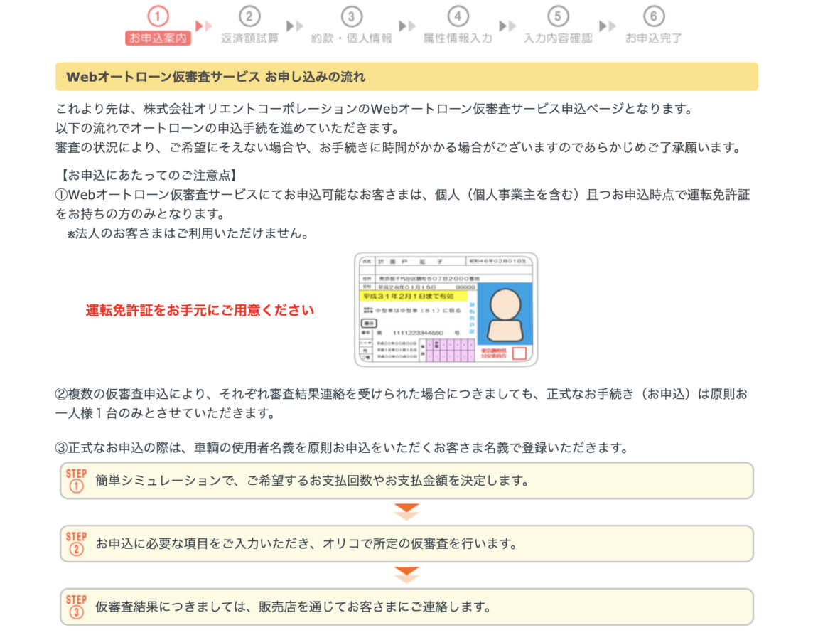This screenshot has width=813, height=640.
Task: Click the orange arrow below STEP 2
Action: tap(406, 575)
